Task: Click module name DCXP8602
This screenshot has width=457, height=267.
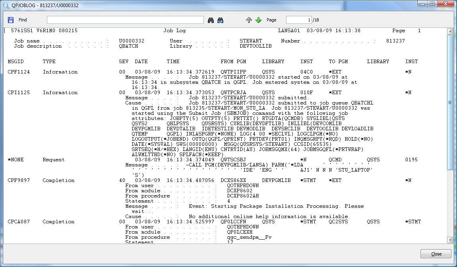Action: [x=240, y=191]
